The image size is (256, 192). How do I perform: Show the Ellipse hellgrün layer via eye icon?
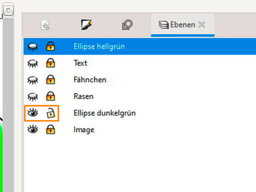pyautogui.click(x=33, y=47)
